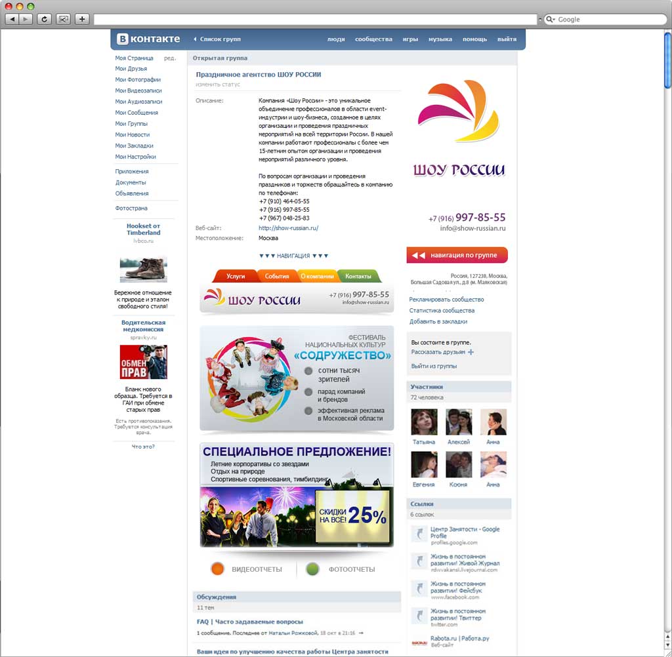Click the Шоу России group logo image

pyautogui.click(x=459, y=129)
